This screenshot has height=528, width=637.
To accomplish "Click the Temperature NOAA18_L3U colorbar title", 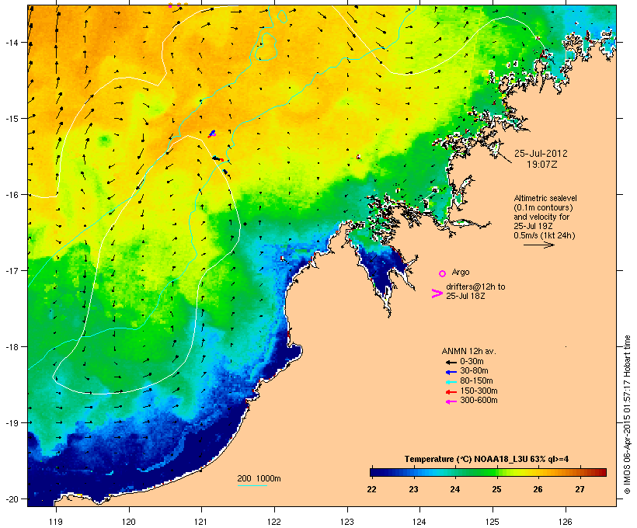I will (x=486, y=460).
